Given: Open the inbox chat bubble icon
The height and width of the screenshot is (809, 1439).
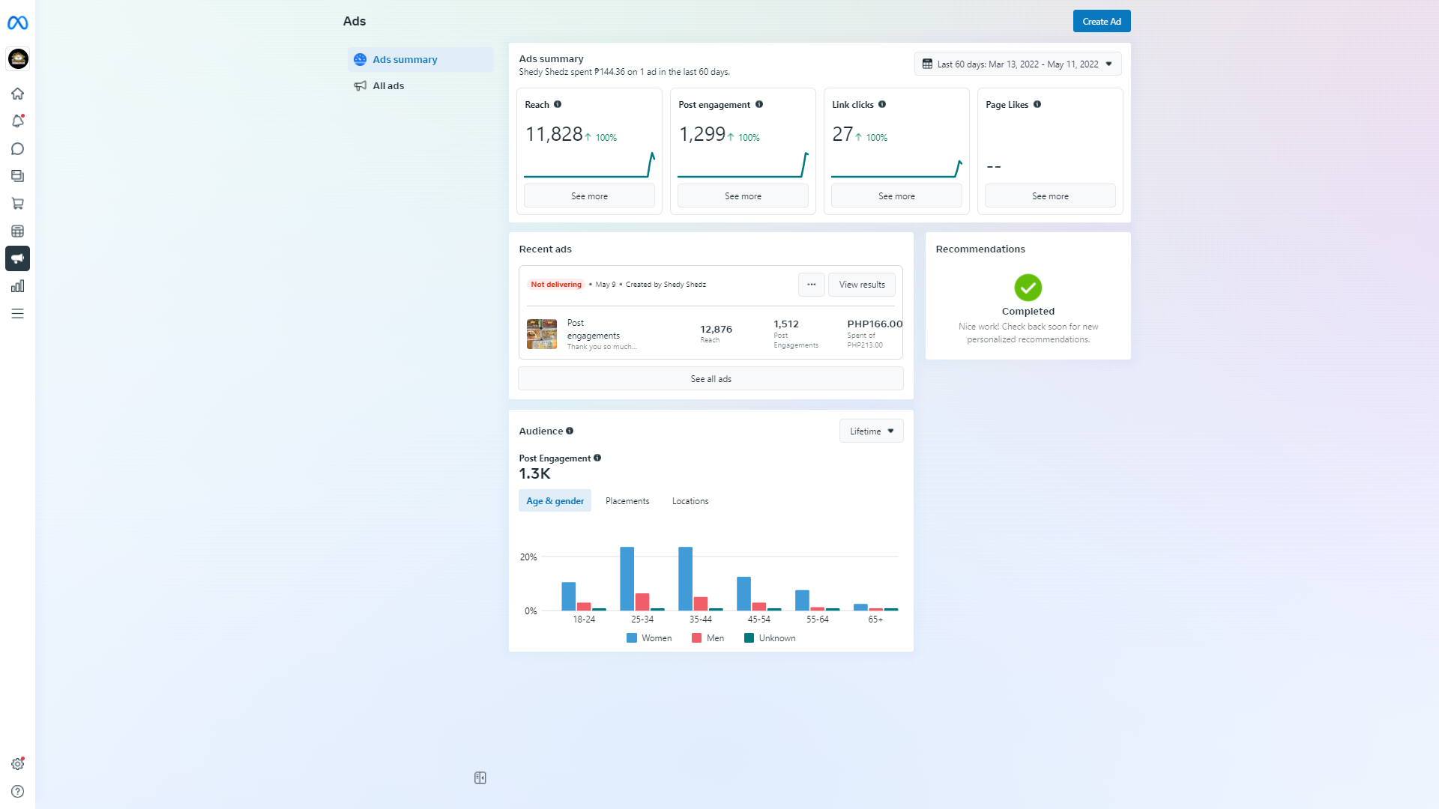Looking at the screenshot, I should coord(17,149).
